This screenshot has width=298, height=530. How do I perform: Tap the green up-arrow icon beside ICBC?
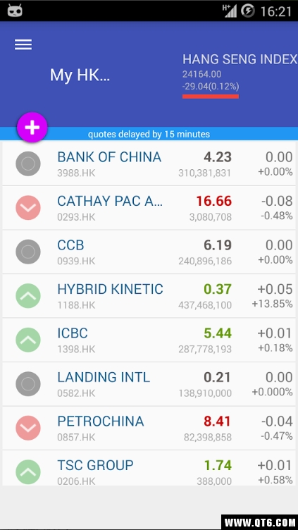pos(28,340)
